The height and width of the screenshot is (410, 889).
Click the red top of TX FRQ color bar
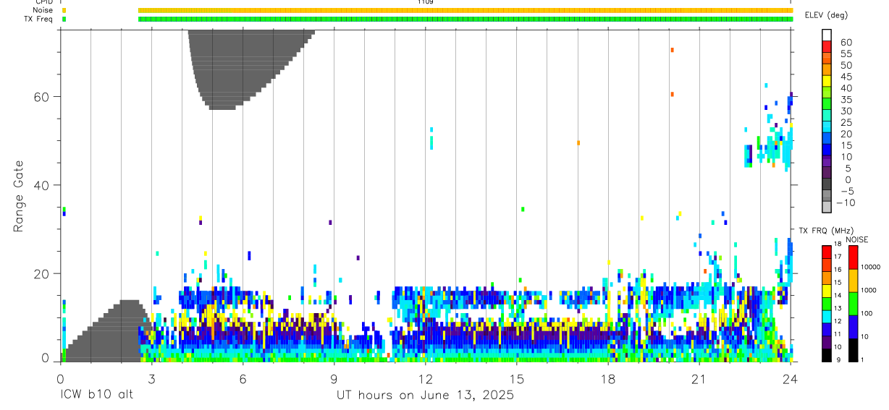(x=827, y=252)
